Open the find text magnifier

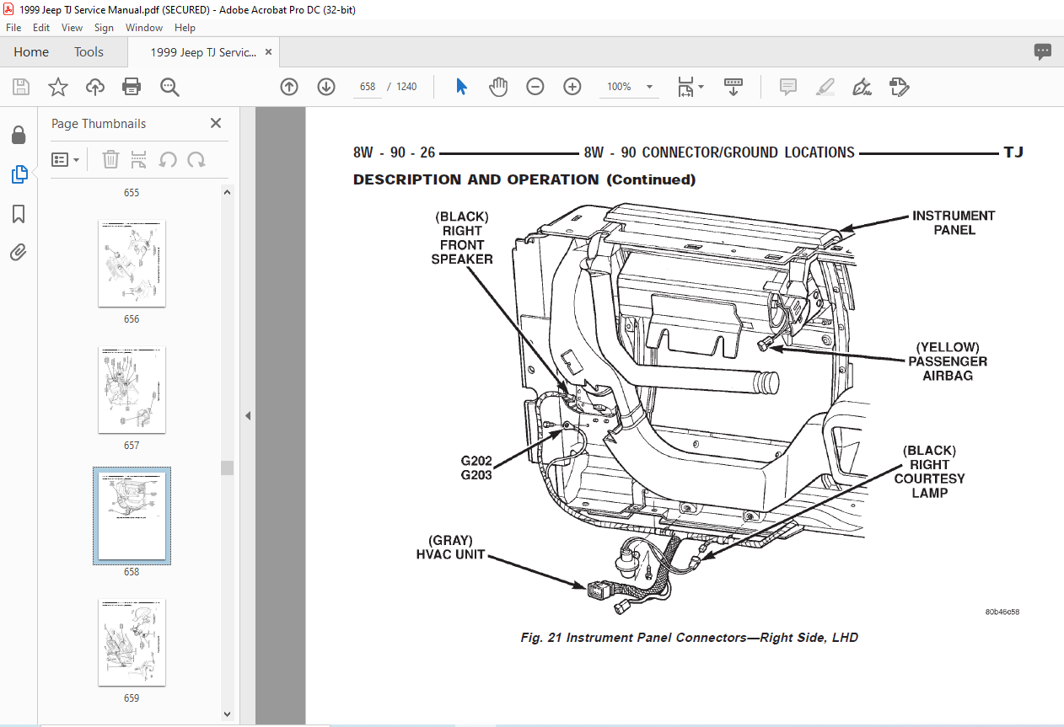pyautogui.click(x=169, y=87)
